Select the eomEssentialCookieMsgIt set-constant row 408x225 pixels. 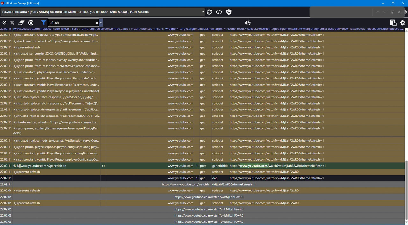pos(202,35)
